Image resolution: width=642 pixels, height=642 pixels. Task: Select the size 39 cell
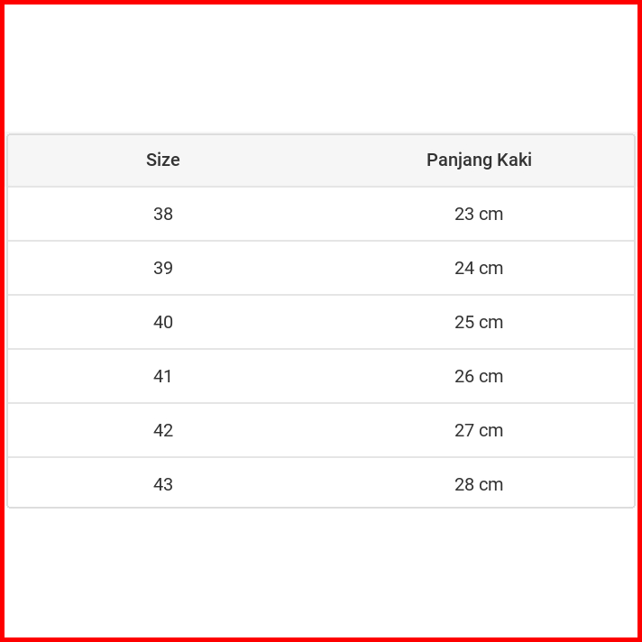[x=163, y=269]
